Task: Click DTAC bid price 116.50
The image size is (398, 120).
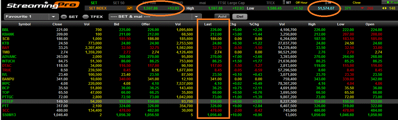Action: click(x=124, y=66)
